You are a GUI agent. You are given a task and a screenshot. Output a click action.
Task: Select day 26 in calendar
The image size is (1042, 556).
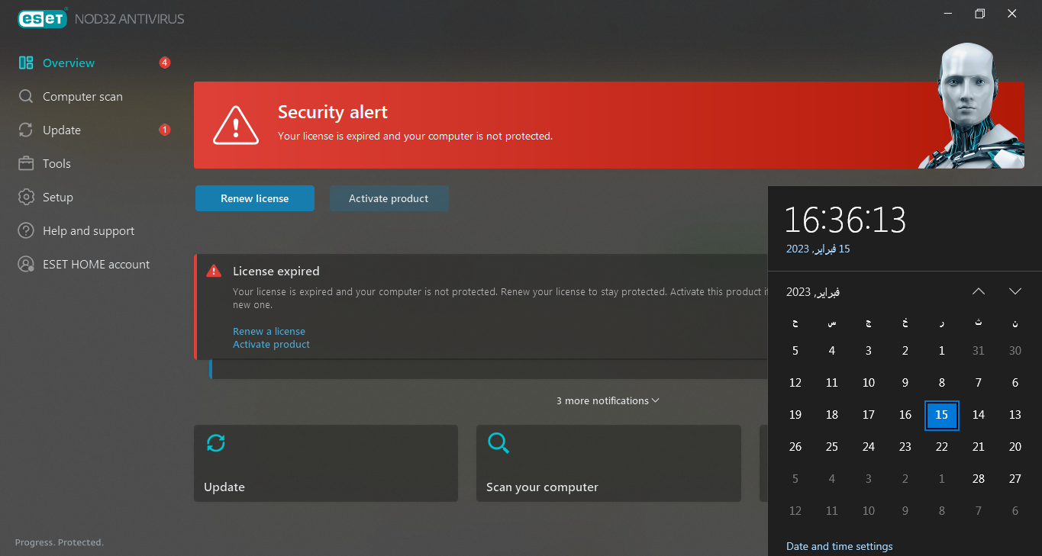click(795, 447)
